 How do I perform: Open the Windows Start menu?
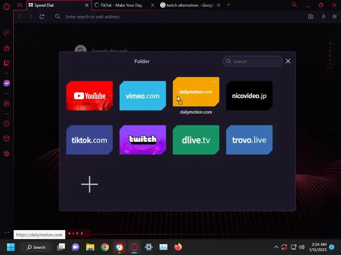point(11,247)
